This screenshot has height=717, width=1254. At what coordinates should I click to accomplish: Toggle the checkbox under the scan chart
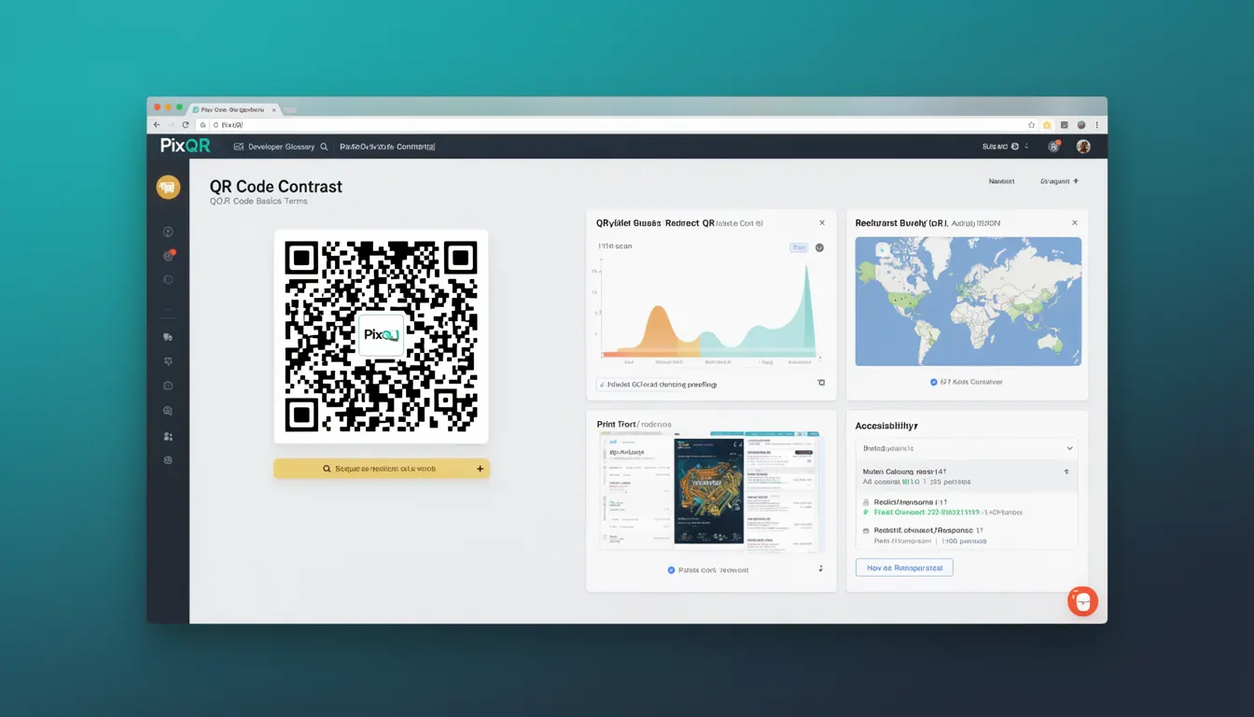(601, 384)
